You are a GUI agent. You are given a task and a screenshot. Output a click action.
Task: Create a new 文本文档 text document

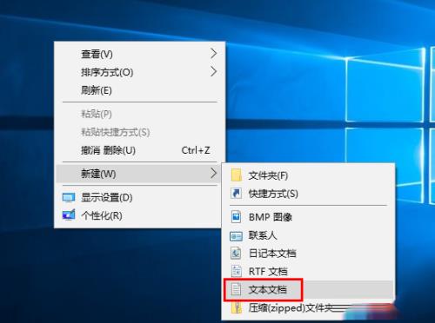click(308, 289)
